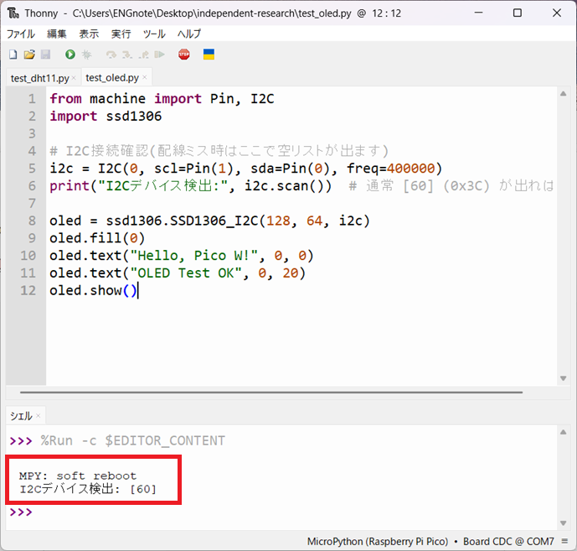The height and width of the screenshot is (551, 577).
Task: Click line number 1 in gutter
Action: point(32,99)
